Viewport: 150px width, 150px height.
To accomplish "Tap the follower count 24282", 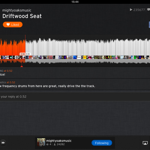I will [61, 144].
